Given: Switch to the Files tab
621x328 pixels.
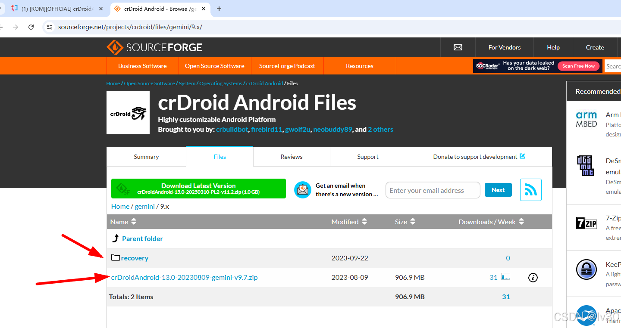Looking at the screenshot, I should point(220,157).
